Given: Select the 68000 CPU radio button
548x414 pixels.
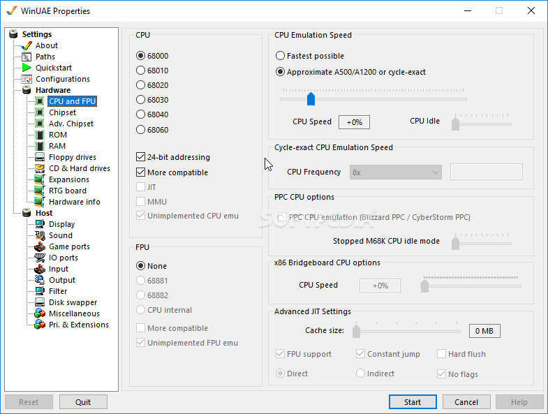Looking at the screenshot, I should coord(140,56).
